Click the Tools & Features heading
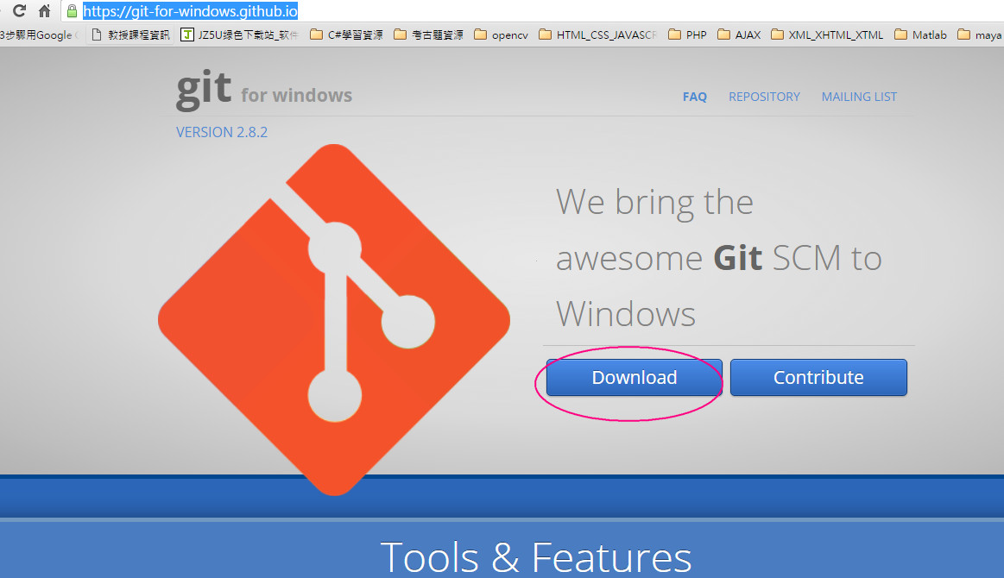 click(x=536, y=557)
